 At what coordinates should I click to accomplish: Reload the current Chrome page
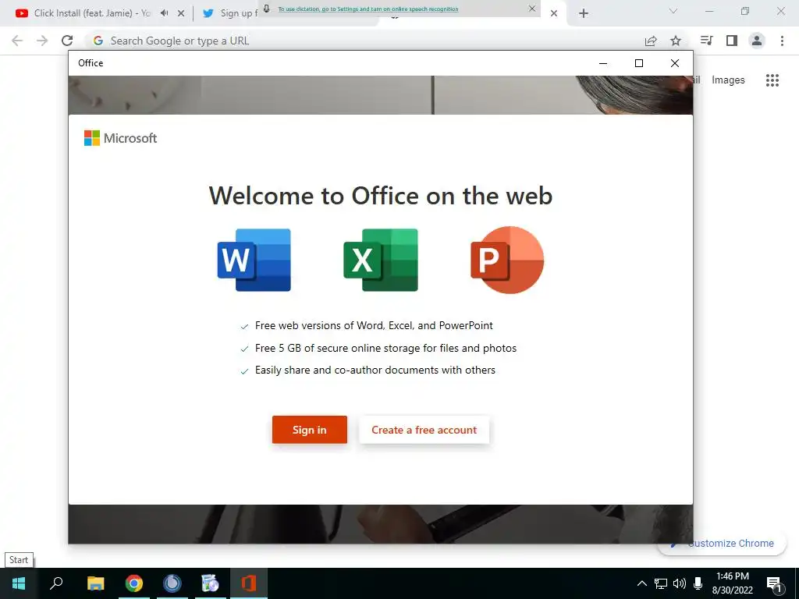point(67,41)
